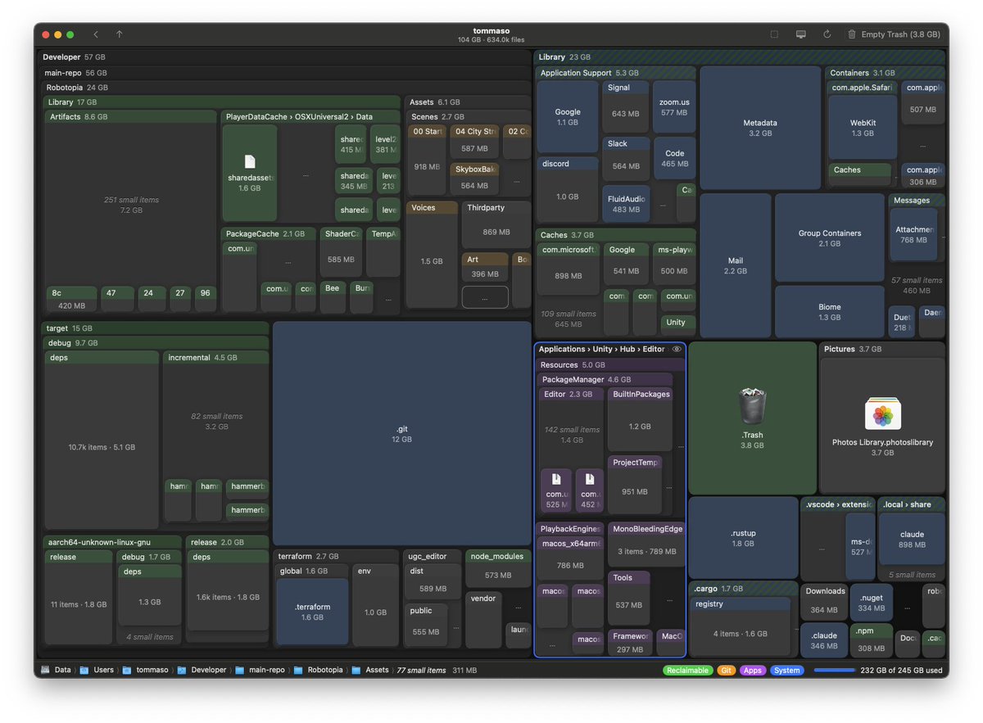Click the display monitor icon in toolbar
983x723 pixels.
point(801,34)
